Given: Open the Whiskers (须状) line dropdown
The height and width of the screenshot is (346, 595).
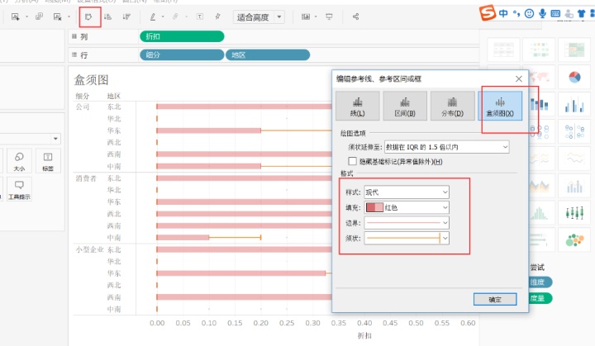Looking at the screenshot, I should point(407,239).
